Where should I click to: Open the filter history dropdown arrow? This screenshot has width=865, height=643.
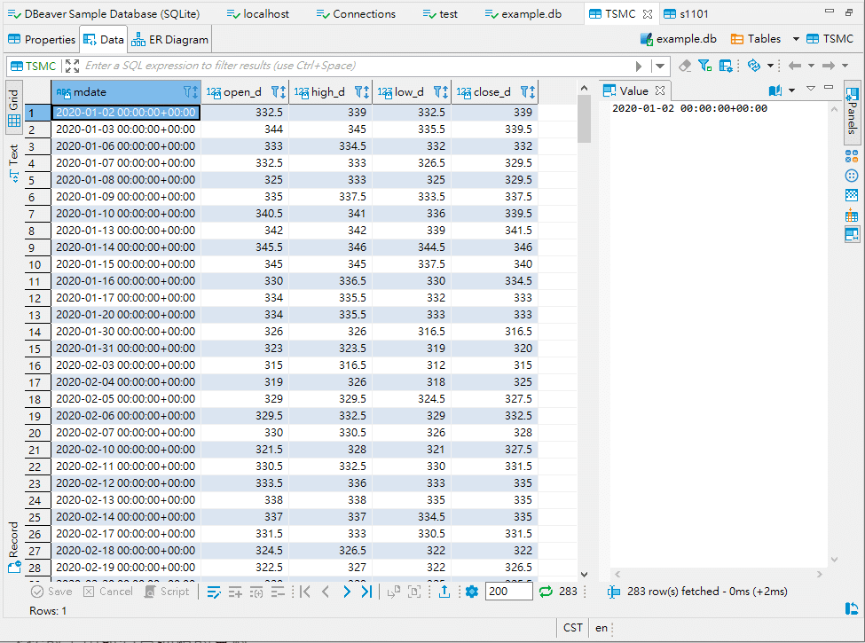tap(660, 66)
